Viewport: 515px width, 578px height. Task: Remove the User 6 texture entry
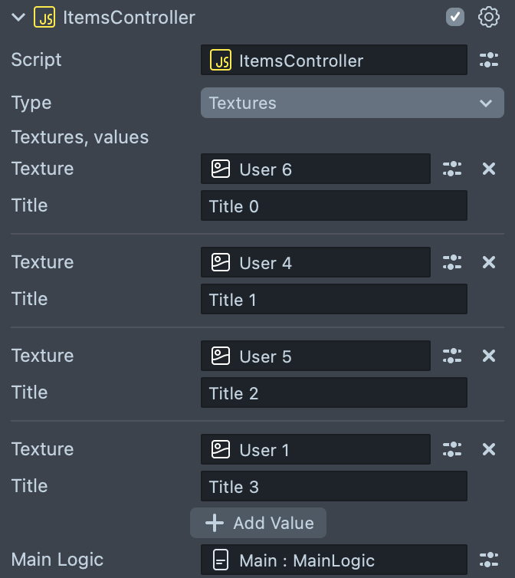click(x=489, y=169)
